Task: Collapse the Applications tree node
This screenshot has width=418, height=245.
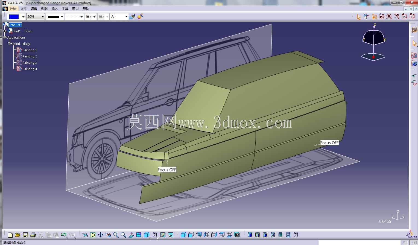Action: click(5, 37)
